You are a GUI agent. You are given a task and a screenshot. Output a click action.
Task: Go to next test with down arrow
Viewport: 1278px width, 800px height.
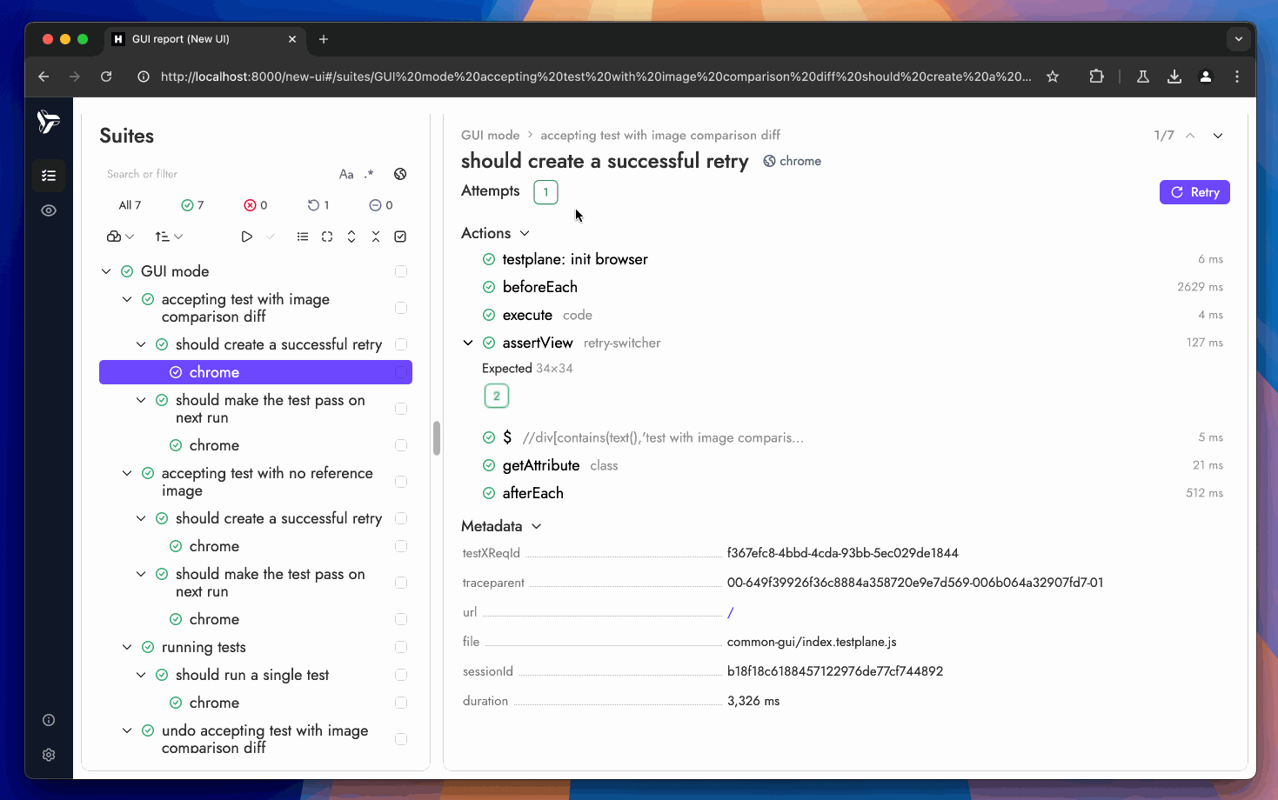pyautogui.click(x=1218, y=136)
